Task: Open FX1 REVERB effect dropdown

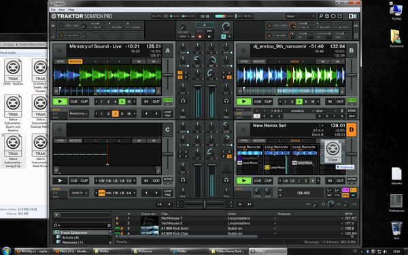Action: coord(116,27)
